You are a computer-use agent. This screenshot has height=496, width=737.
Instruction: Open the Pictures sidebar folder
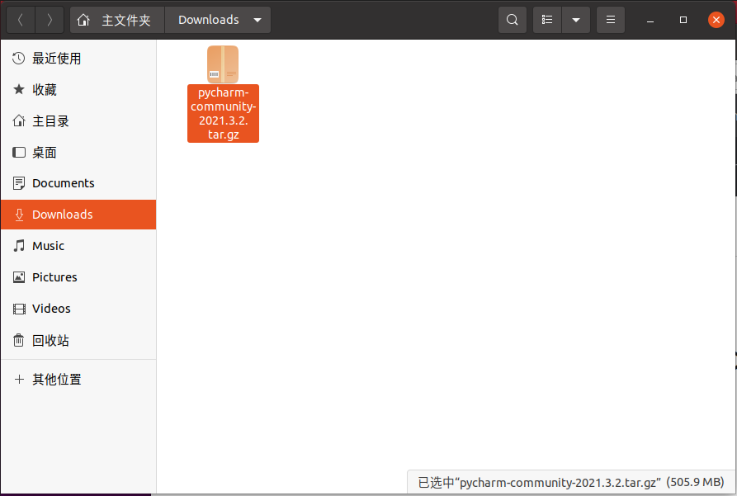click(78, 277)
